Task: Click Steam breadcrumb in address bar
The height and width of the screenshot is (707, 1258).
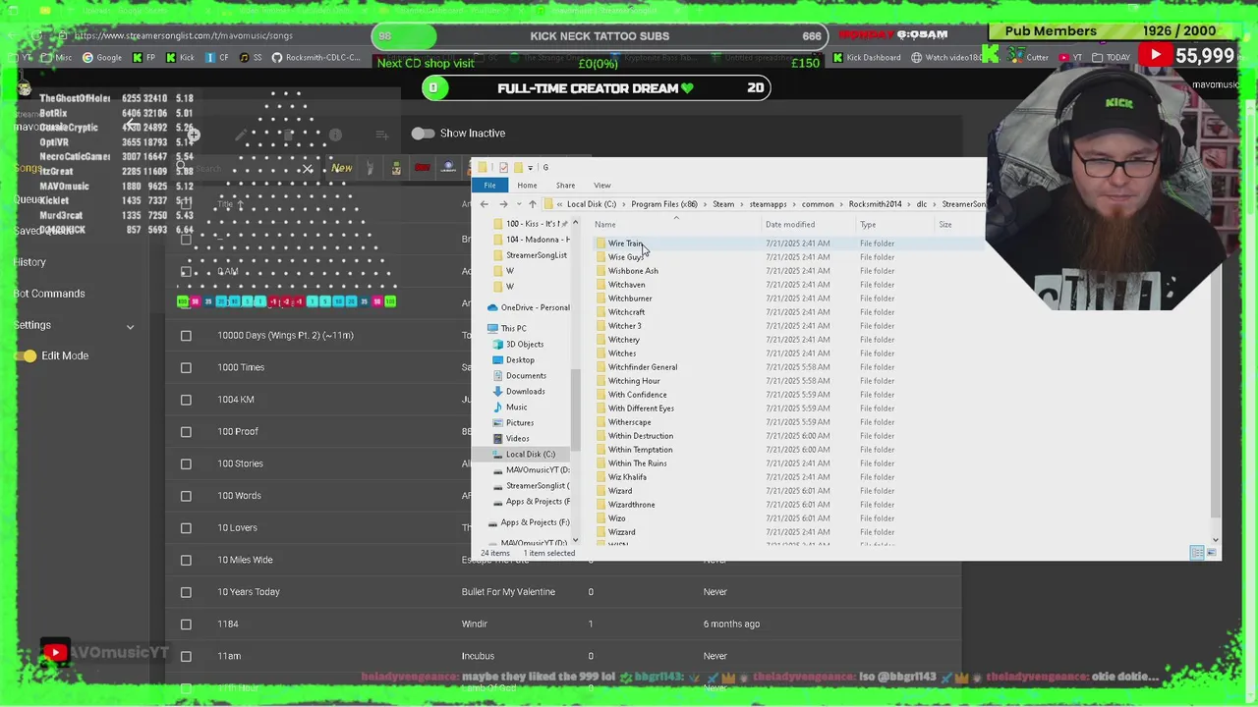Action: (x=723, y=204)
